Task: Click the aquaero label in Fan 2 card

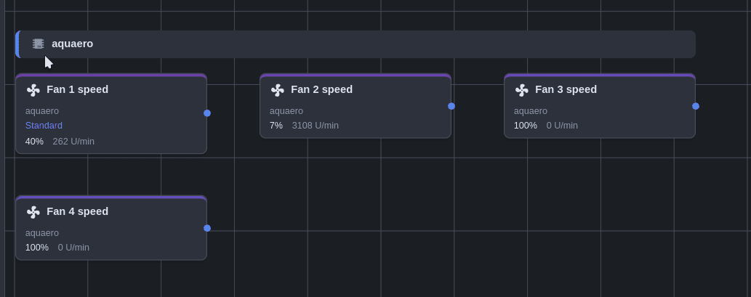Action: pyautogui.click(x=286, y=111)
